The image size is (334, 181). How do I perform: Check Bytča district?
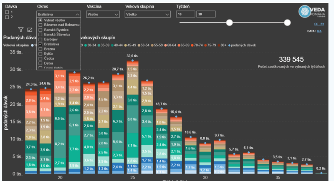tap(40, 54)
